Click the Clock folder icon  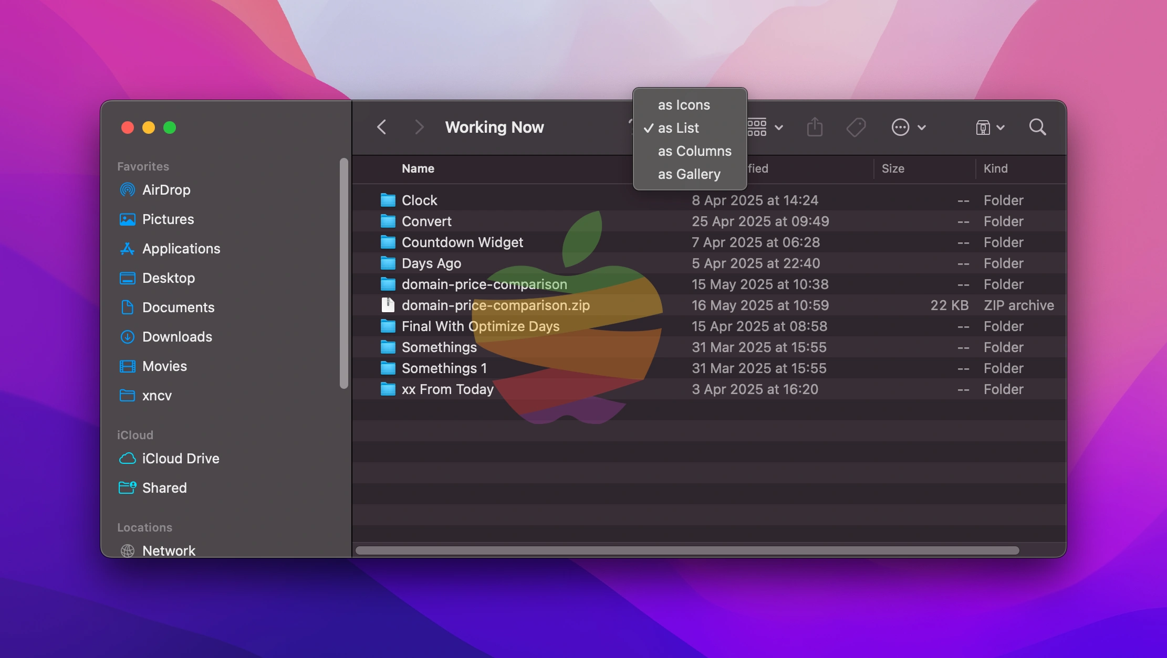click(x=388, y=200)
